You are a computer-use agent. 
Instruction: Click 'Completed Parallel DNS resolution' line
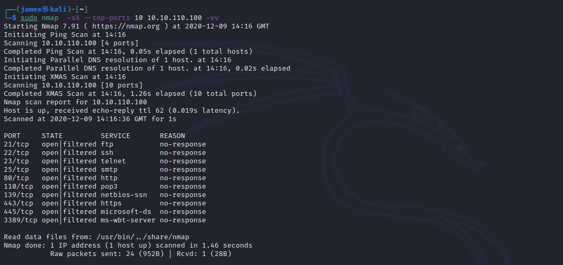(147, 68)
